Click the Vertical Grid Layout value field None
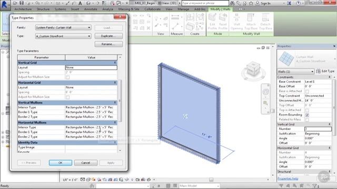 pyautogui.click(x=91, y=68)
